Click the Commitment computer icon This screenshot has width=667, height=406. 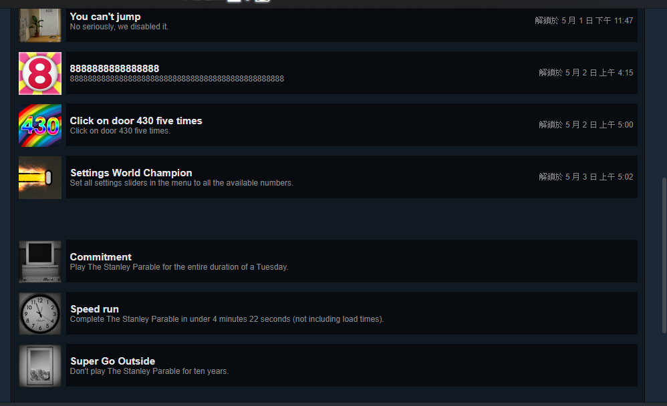(x=40, y=262)
